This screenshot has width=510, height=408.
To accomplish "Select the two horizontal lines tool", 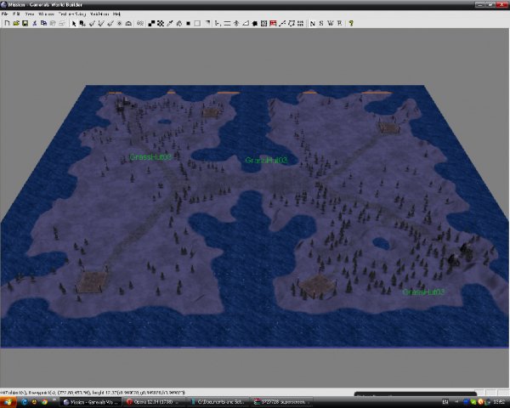I will coord(227,23).
